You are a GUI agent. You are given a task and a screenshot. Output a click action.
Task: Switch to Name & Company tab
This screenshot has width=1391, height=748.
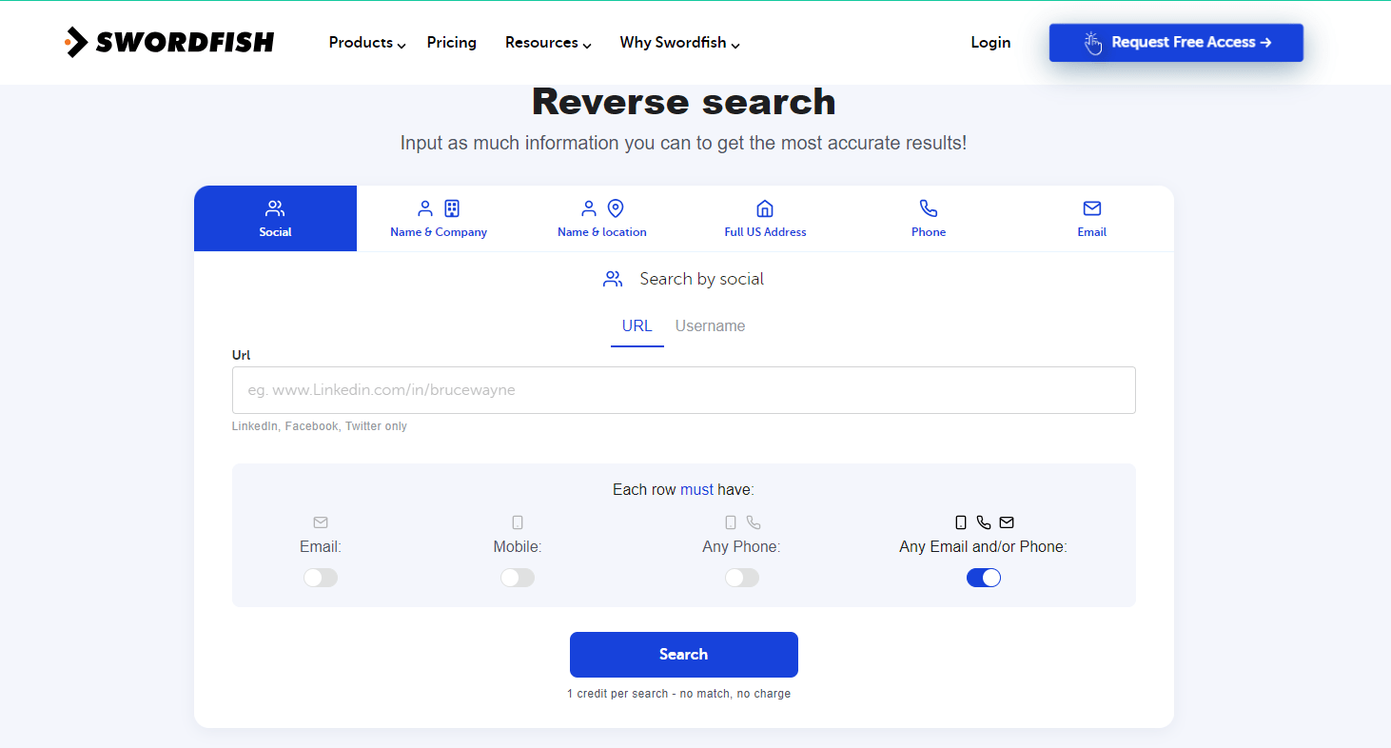(x=439, y=219)
